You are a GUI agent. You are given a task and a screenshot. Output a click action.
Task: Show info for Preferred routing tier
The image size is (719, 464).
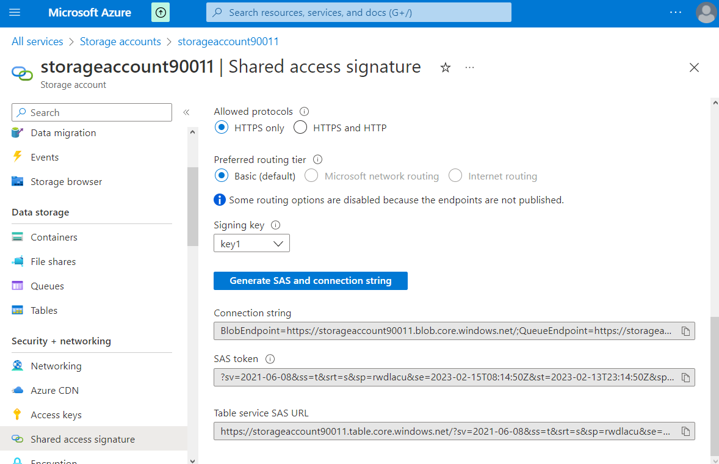click(x=317, y=159)
